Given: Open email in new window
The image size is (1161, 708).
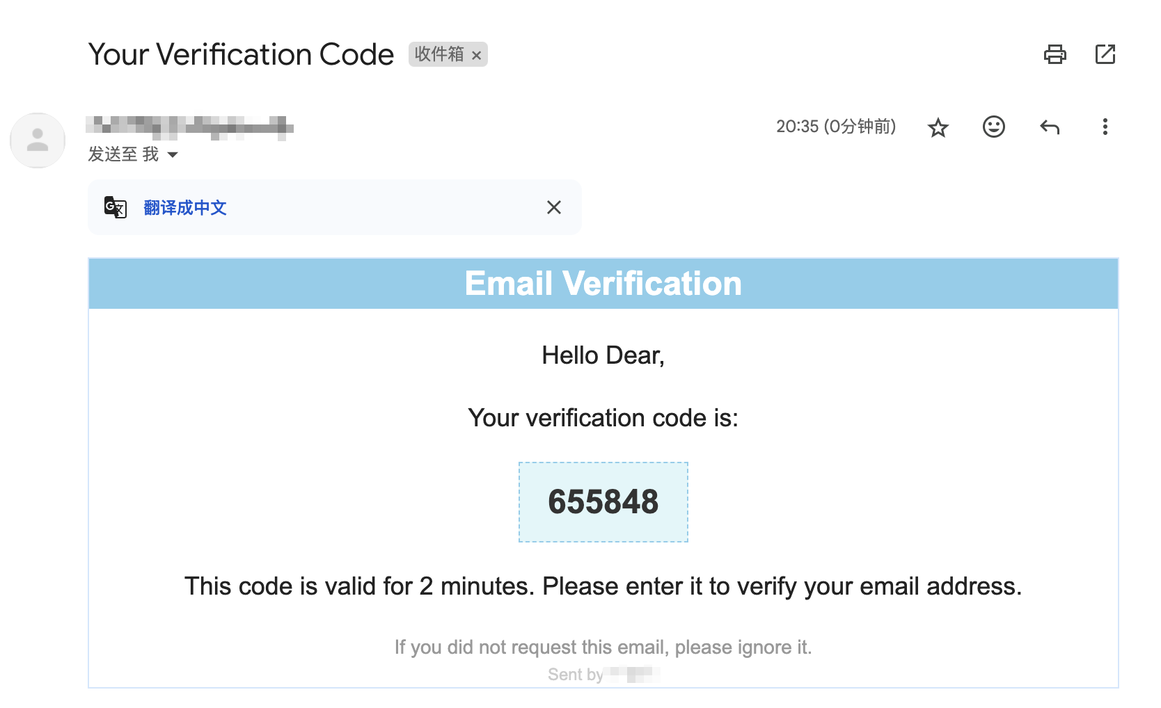Looking at the screenshot, I should click(x=1105, y=54).
